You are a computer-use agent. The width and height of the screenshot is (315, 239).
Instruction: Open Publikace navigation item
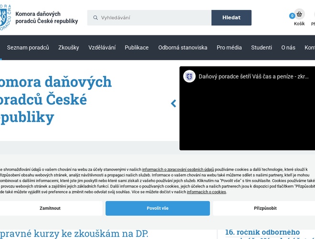point(136,47)
